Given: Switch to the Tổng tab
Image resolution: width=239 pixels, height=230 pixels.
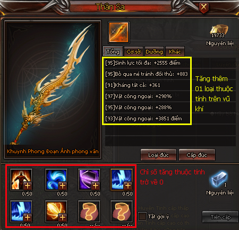Looking at the screenshot, I should (x=113, y=51).
